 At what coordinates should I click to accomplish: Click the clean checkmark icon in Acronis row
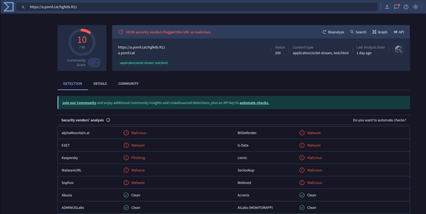[302, 195]
